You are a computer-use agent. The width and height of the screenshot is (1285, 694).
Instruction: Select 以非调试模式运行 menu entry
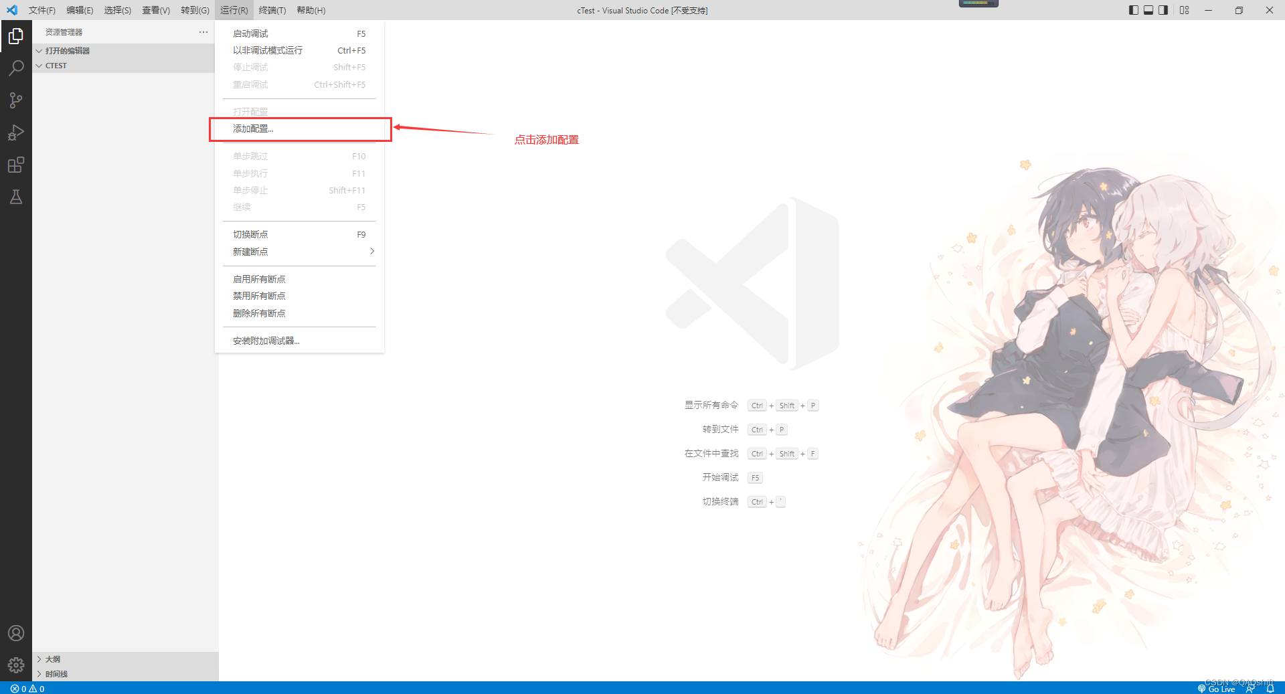pos(299,50)
